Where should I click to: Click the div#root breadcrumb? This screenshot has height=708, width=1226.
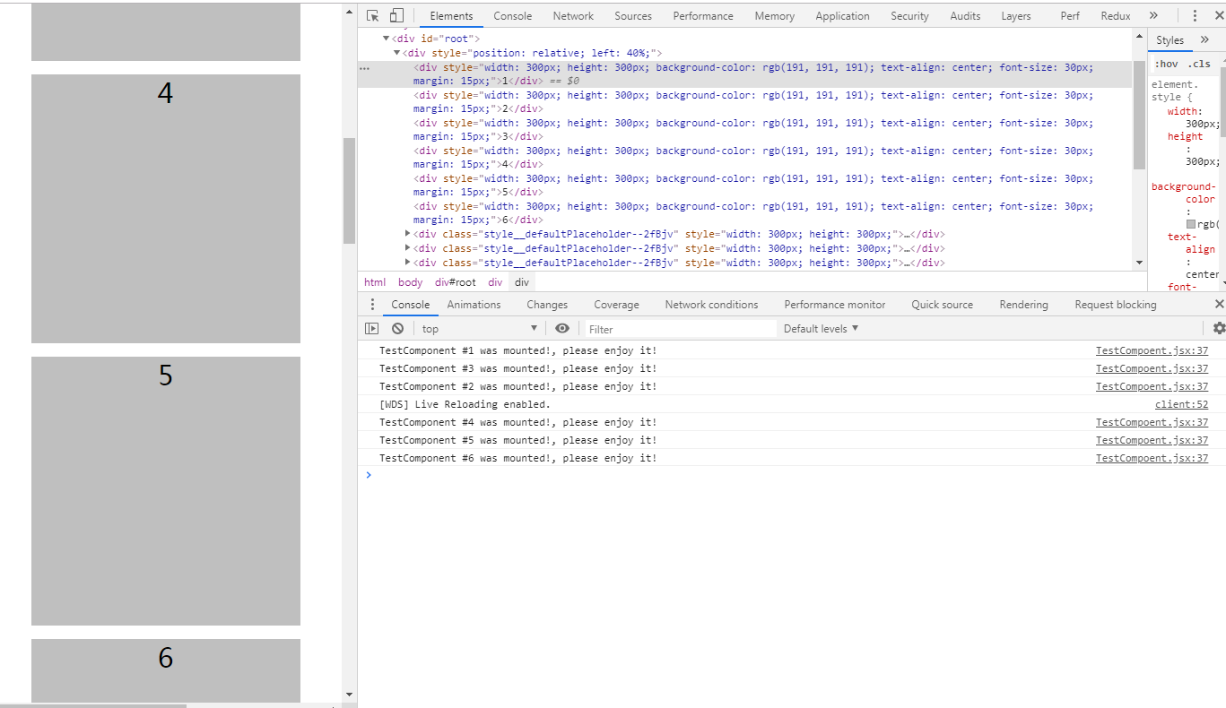point(456,282)
